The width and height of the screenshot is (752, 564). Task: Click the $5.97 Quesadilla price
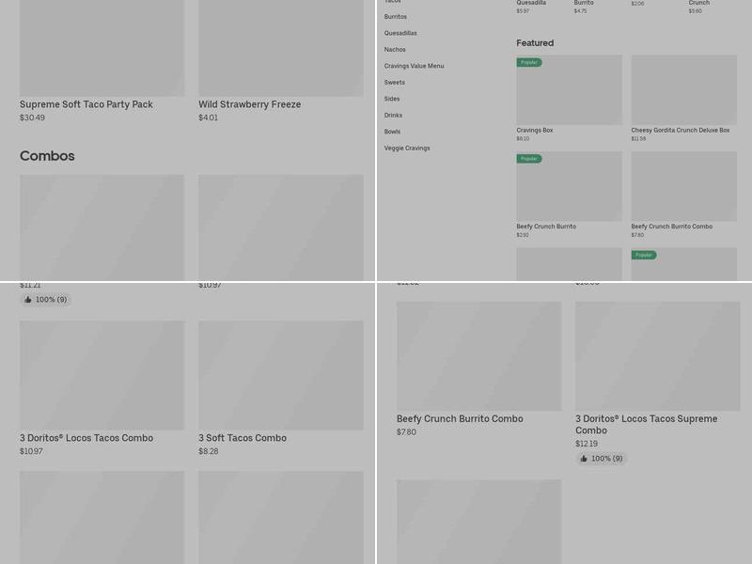point(523,11)
